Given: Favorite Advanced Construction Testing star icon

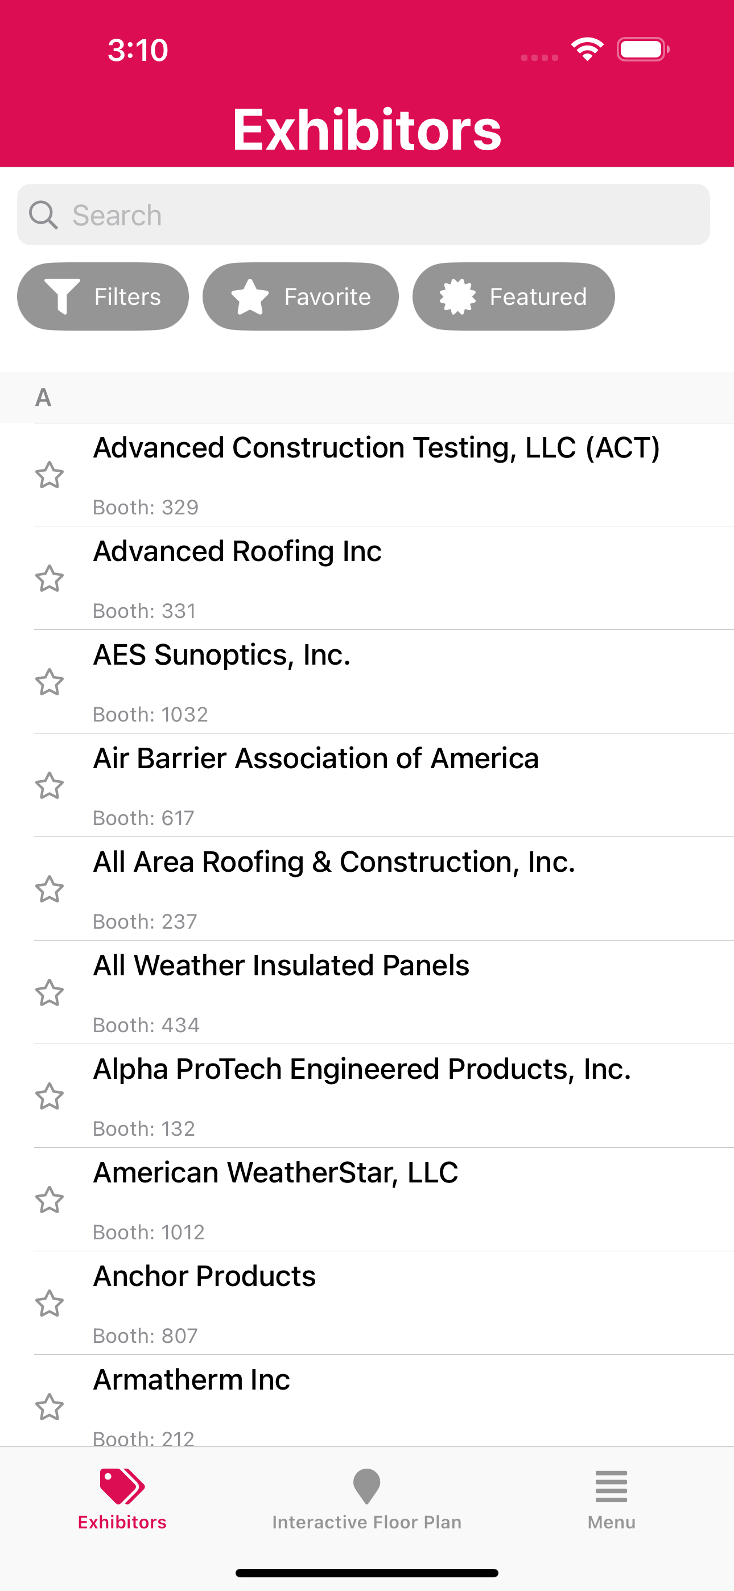Looking at the screenshot, I should [50, 475].
